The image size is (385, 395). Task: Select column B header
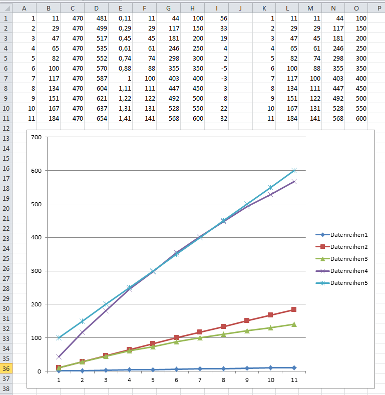49,9
